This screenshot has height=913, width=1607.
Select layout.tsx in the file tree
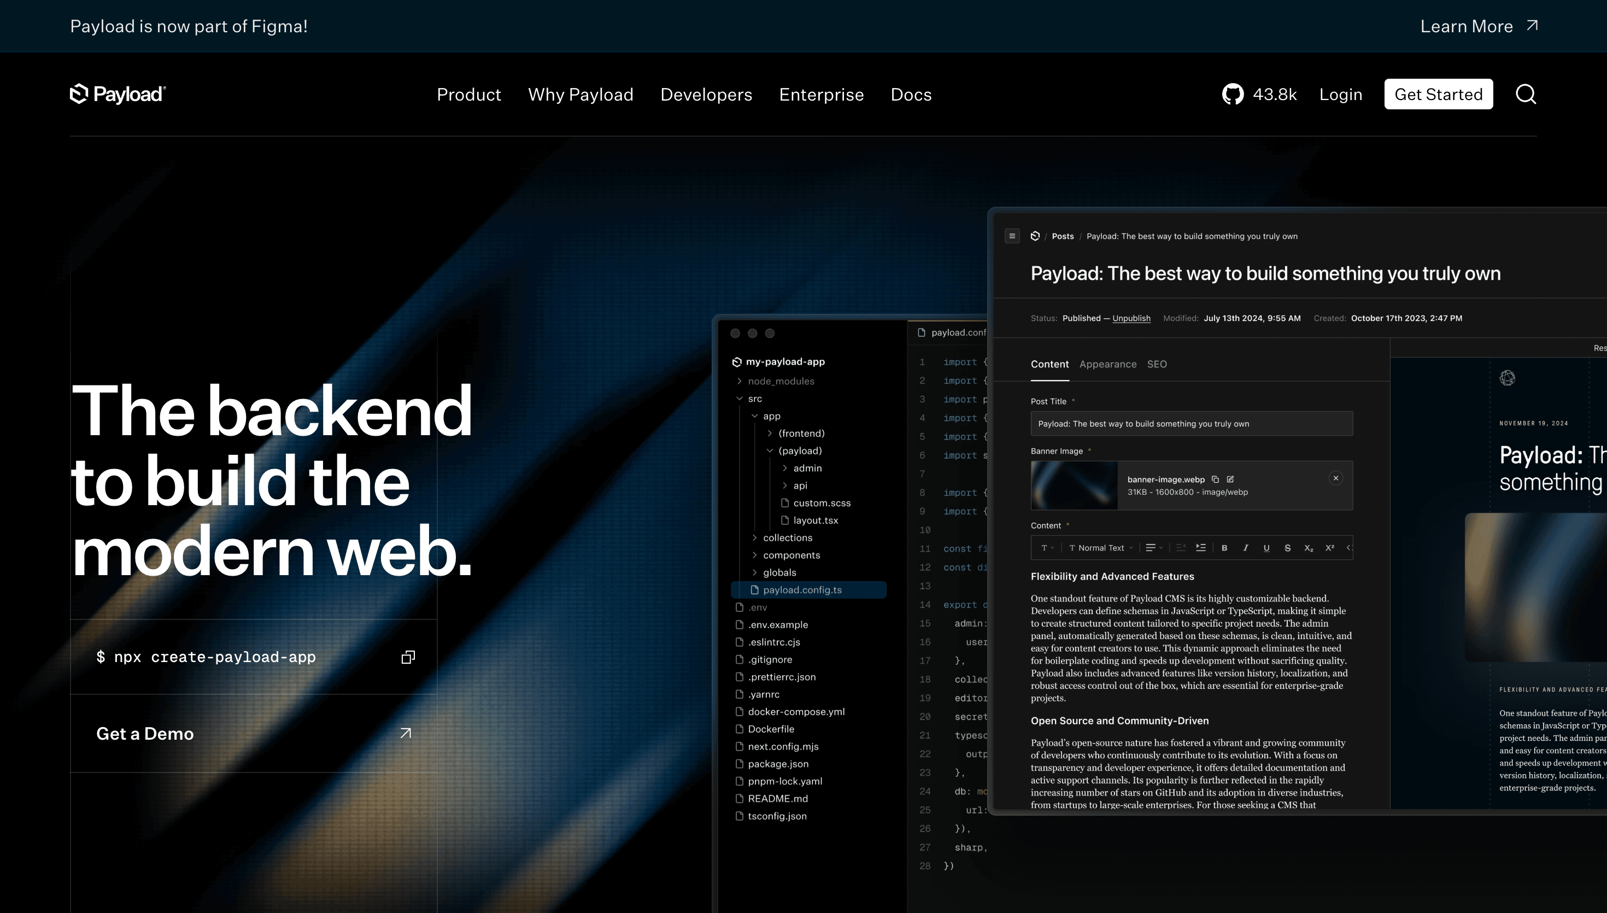pyautogui.click(x=809, y=520)
